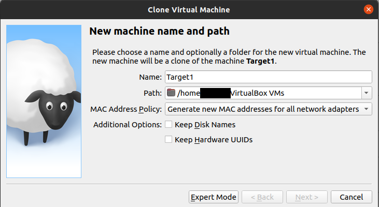This screenshot has height=207, width=379.
Task: Click the "Additional Options:" label
Action: click(x=128, y=125)
